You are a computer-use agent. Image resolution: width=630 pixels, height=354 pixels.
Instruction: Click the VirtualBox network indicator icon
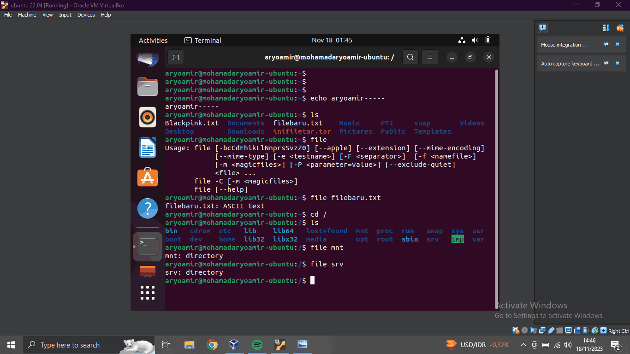[x=542, y=330]
